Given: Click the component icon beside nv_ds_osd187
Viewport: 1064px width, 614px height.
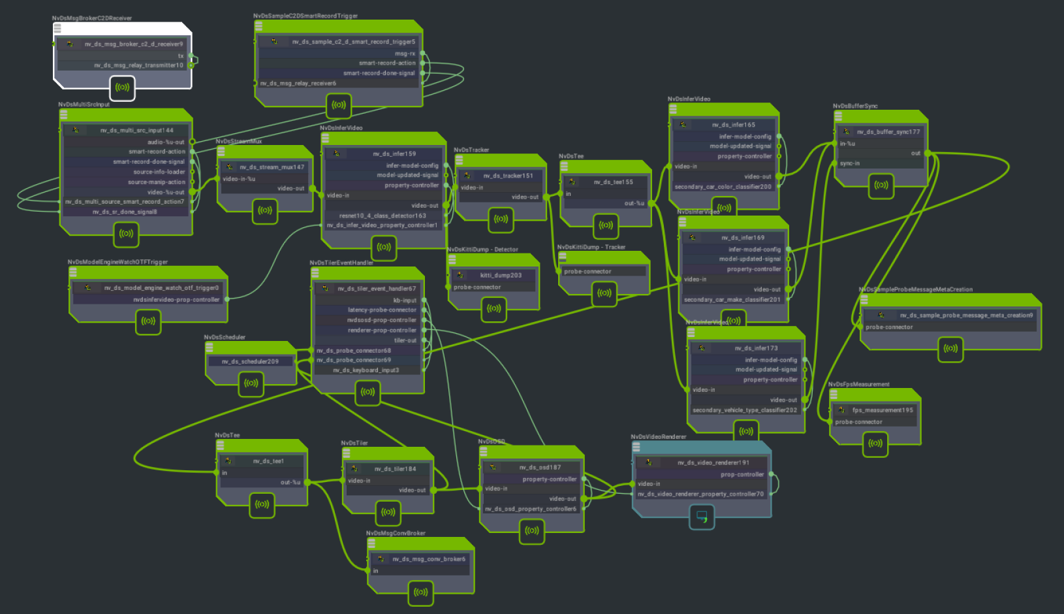Looking at the screenshot, I should (x=493, y=467).
